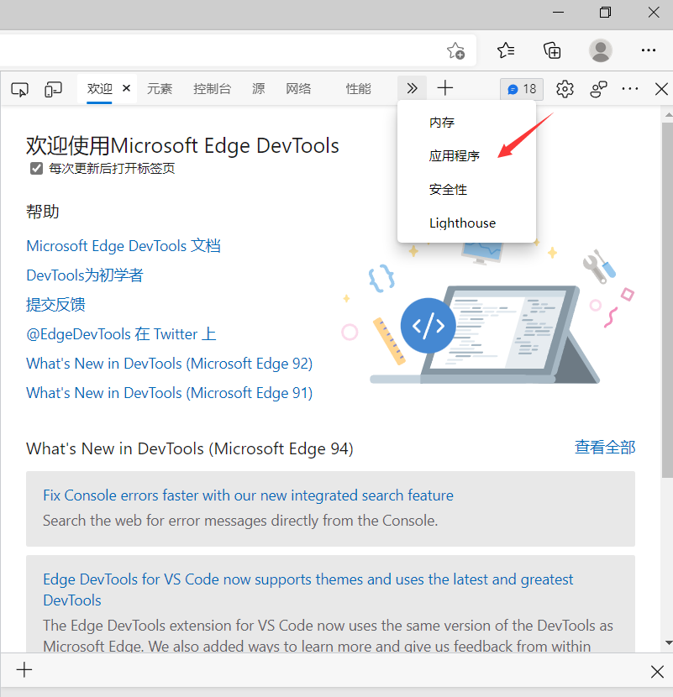Viewport: 673px width, 697px height.
Task: Open DevTools为初学者 link
Action: 85,275
